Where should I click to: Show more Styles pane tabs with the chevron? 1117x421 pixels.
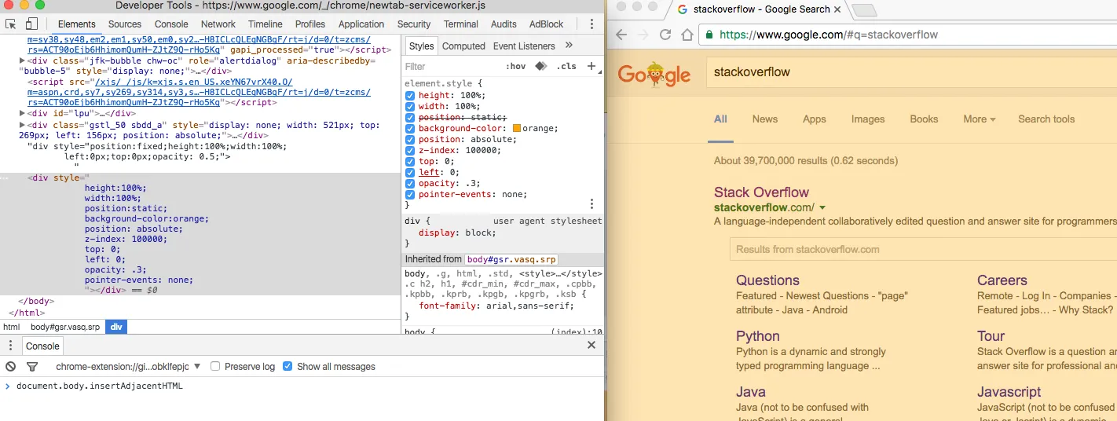click(x=569, y=46)
